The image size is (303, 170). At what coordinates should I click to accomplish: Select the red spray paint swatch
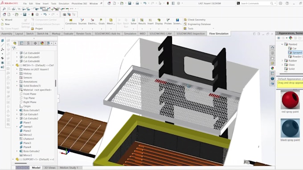pos(290,100)
